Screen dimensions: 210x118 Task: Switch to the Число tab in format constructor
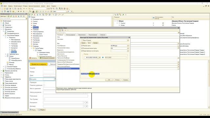pyautogui.click(x=83, y=43)
